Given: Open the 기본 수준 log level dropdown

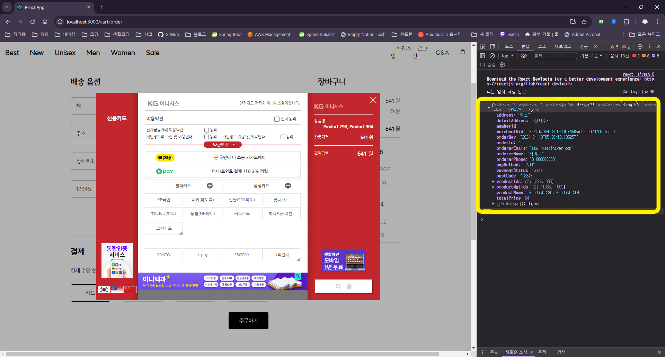Looking at the screenshot, I should [x=591, y=56].
